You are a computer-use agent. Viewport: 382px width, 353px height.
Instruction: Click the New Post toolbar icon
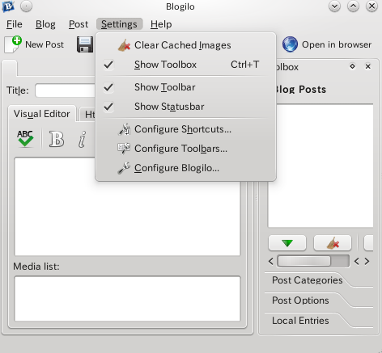point(13,44)
